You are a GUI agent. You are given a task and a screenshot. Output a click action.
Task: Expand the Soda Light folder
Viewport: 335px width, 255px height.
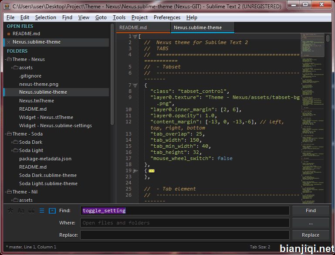tap(12, 150)
